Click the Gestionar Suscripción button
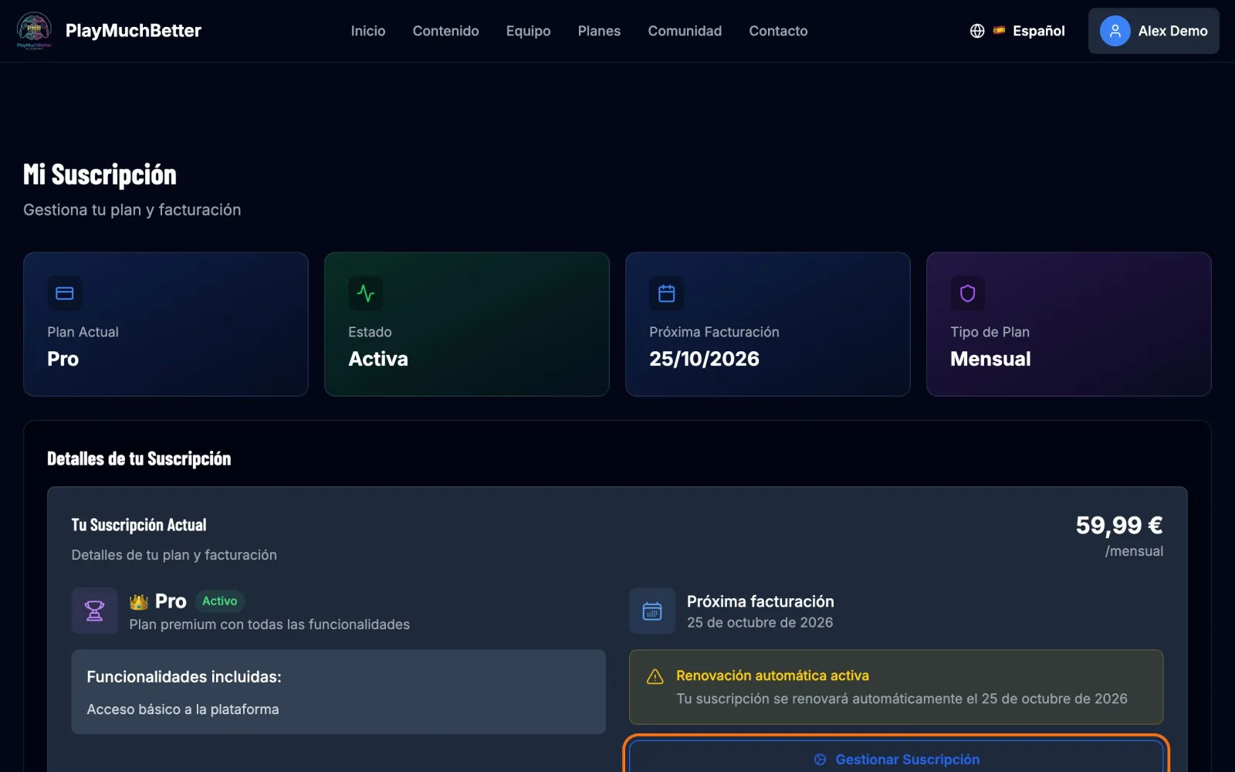 (896, 757)
